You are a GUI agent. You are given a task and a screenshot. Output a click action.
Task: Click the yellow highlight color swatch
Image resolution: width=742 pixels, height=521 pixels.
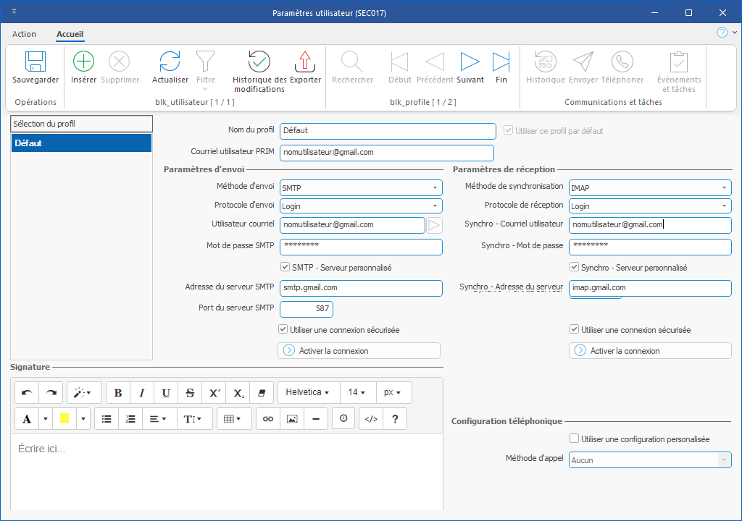[64, 419]
